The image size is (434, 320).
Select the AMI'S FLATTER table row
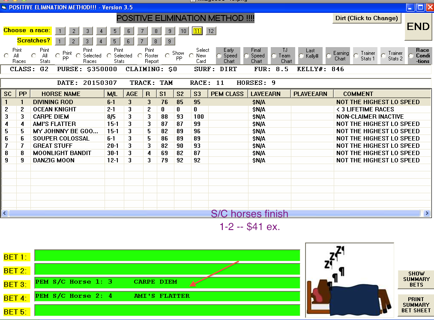[x=216, y=124]
